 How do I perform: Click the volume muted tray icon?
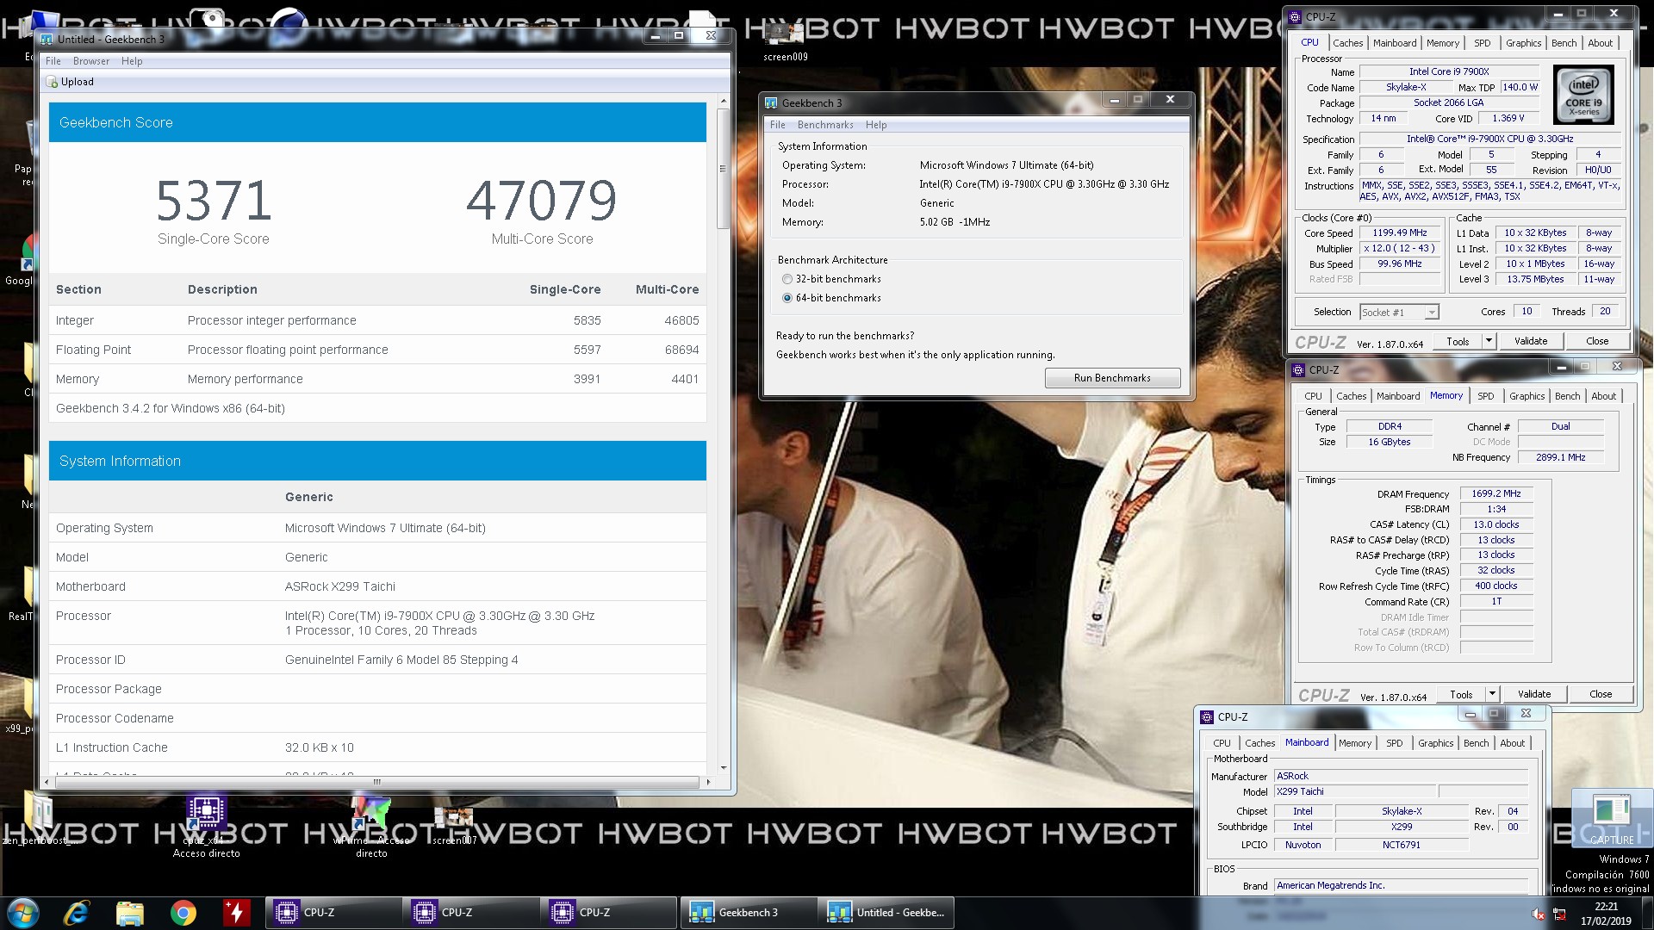point(1538,914)
